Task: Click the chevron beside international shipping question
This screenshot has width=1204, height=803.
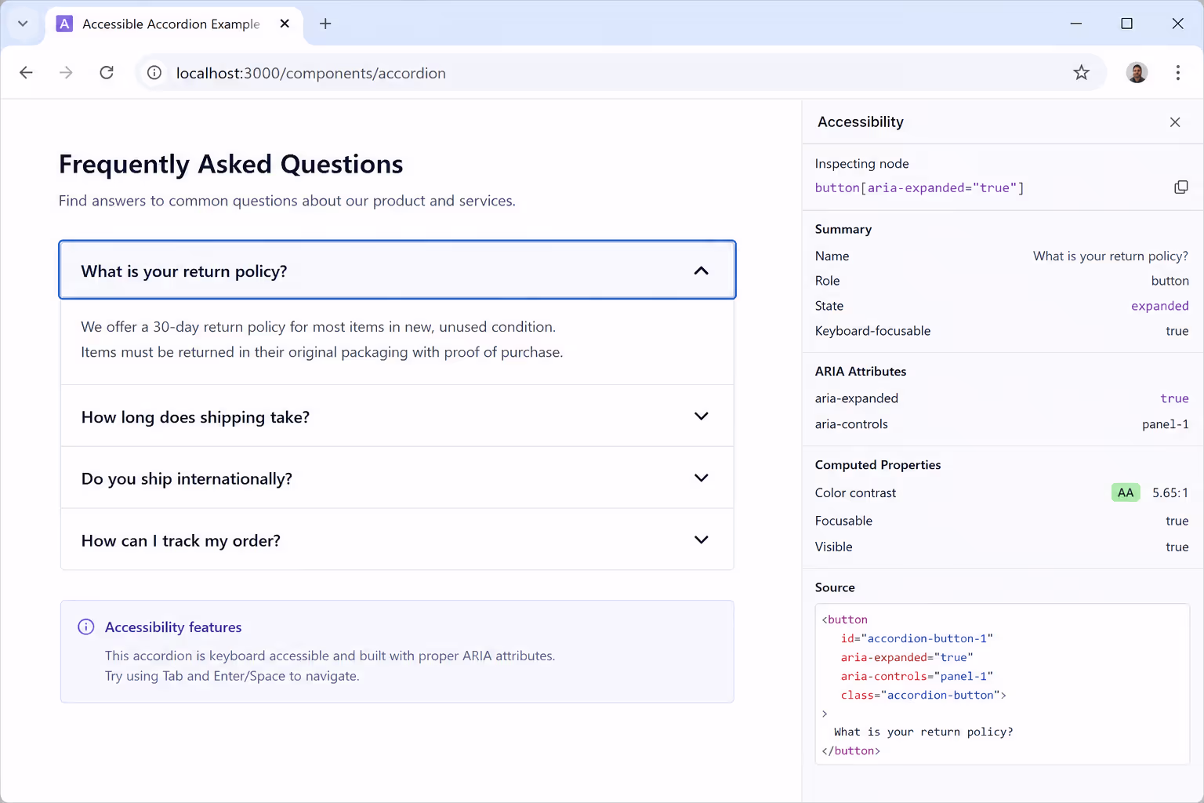Action: (702, 478)
